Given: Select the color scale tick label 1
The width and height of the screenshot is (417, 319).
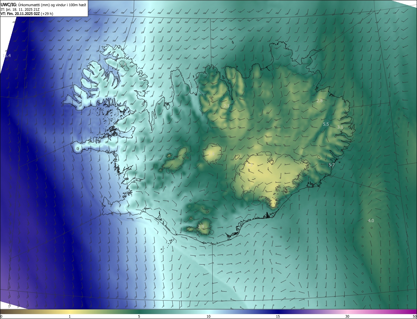Looking at the screenshot, I should click(70, 317).
